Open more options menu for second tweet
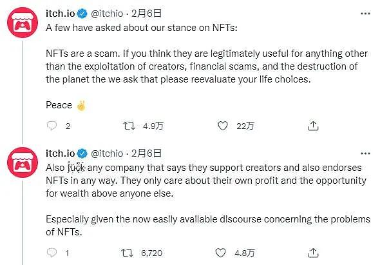The image size is (380, 265). tap(365, 153)
